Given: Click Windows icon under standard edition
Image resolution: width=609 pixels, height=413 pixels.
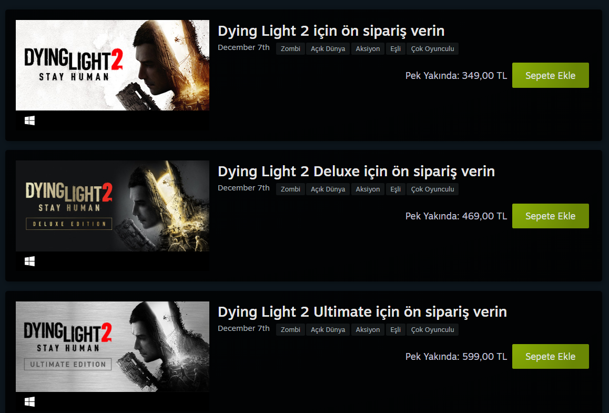Looking at the screenshot, I should click(29, 121).
